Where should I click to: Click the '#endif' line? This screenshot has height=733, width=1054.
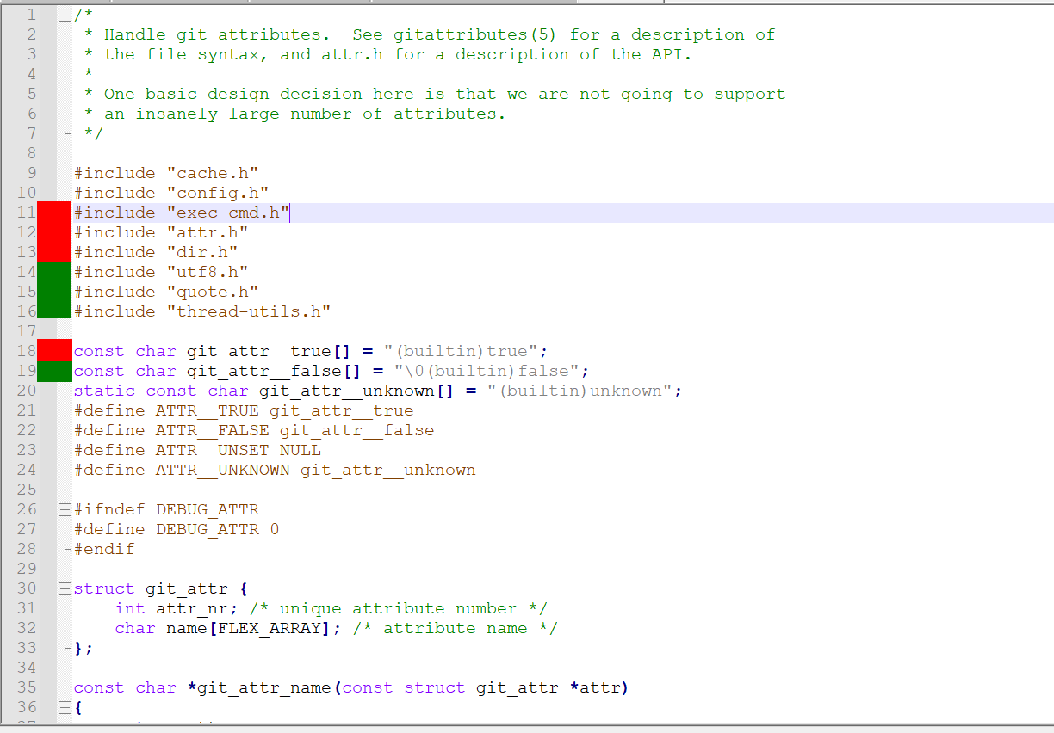tap(104, 549)
